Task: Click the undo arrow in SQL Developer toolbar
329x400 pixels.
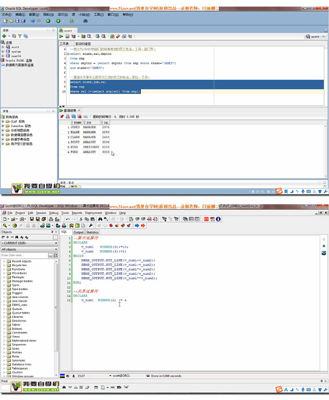Action: [x=33, y=21]
